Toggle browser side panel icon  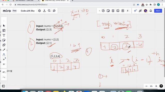click(154, 5)
